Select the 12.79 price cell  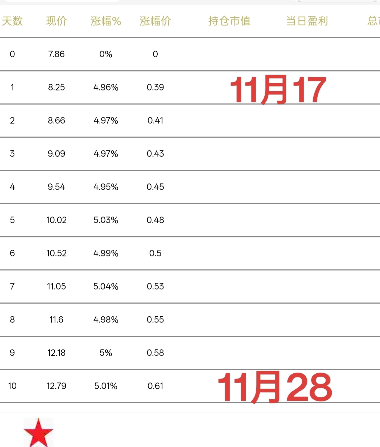(56, 386)
